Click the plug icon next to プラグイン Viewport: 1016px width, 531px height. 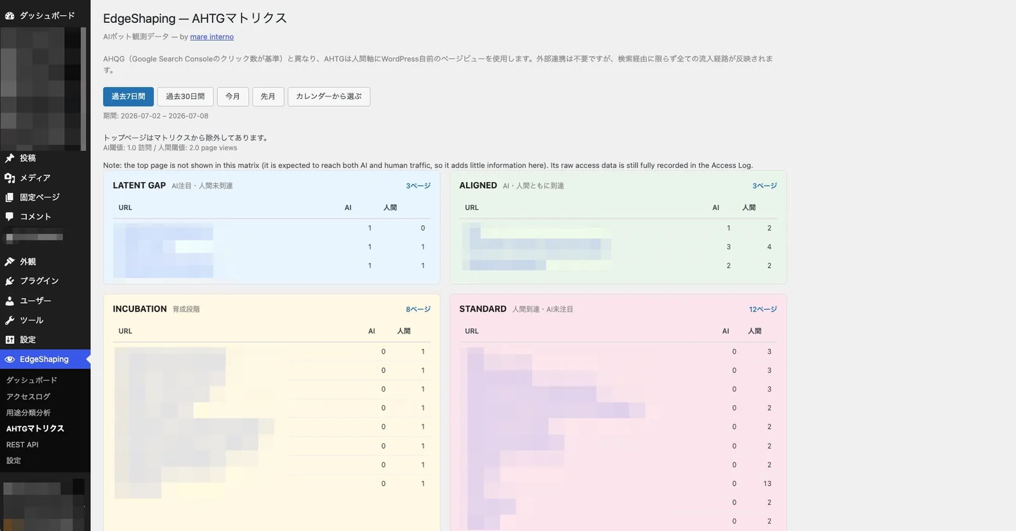coord(10,281)
